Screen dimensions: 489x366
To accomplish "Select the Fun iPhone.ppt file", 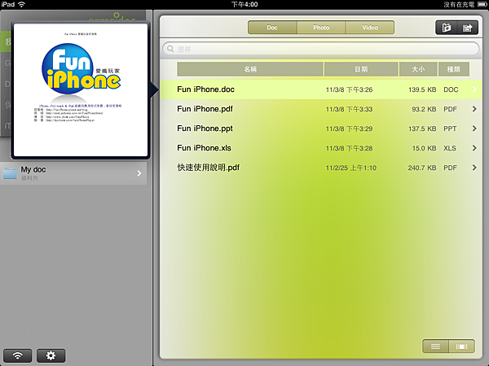I will pos(321,129).
